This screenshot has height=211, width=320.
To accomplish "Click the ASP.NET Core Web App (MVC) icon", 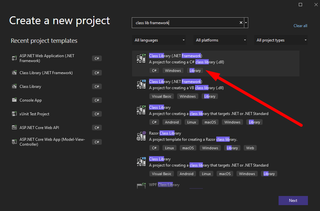I will pyautogui.click(x=14, y=142).
